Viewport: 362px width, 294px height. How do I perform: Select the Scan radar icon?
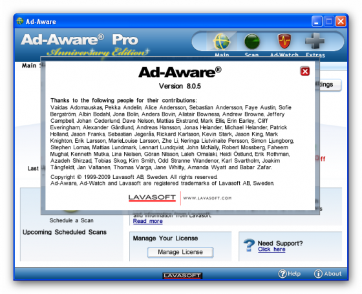pos(251,41)
